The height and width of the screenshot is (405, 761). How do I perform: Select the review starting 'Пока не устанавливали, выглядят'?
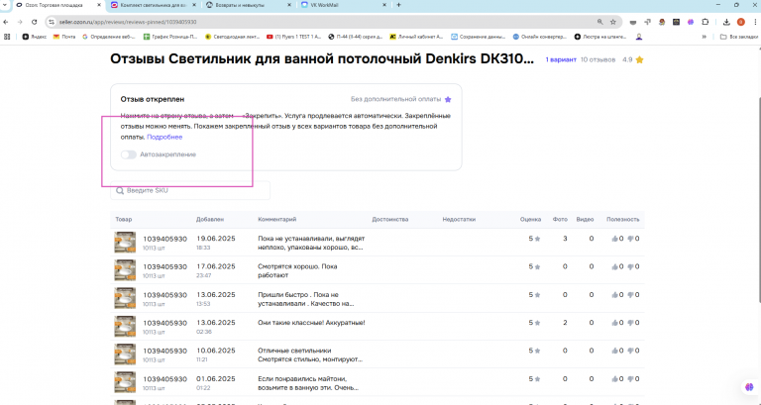(x=311, y=243)
